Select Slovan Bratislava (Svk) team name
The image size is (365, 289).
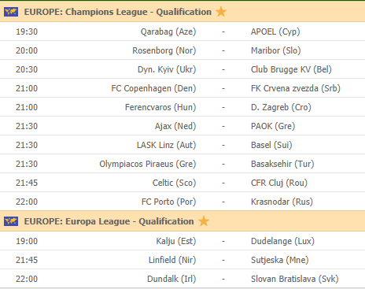click(295, 279)
